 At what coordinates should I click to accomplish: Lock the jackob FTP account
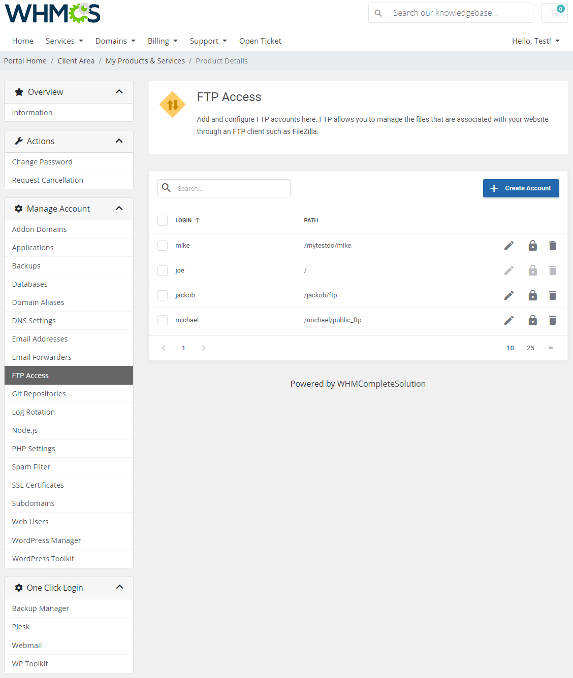pyautogui.click(x=532, y=295)
